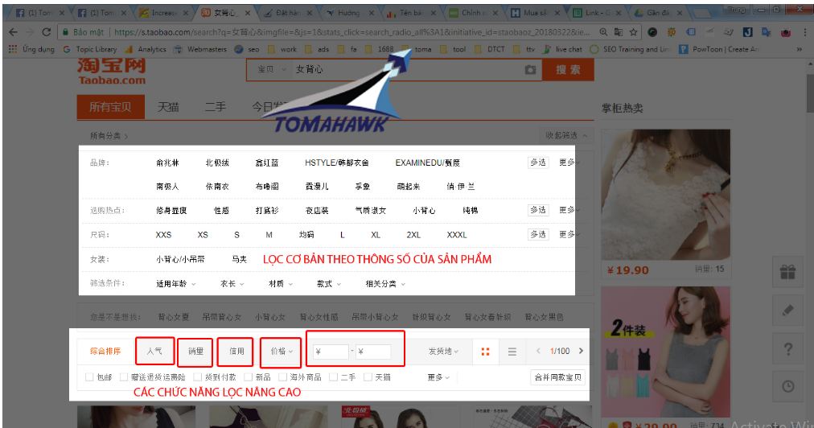Open the ¥19.90 white lace top thumbnail
Viewport: 814px width, 428px height.
[x=665, y=194]
